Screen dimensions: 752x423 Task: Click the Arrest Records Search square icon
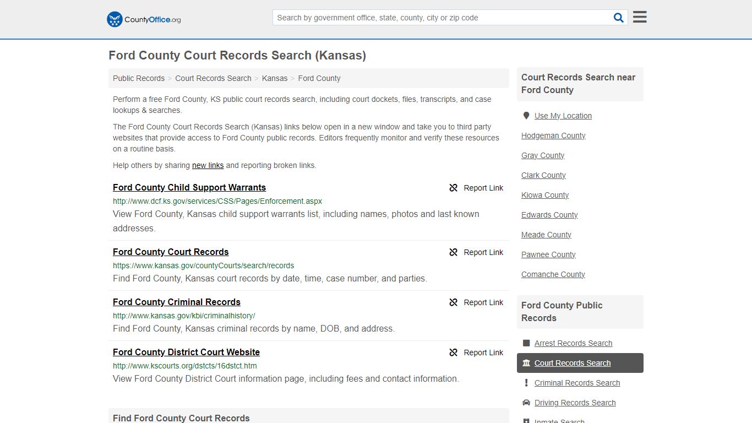[526, 343]
